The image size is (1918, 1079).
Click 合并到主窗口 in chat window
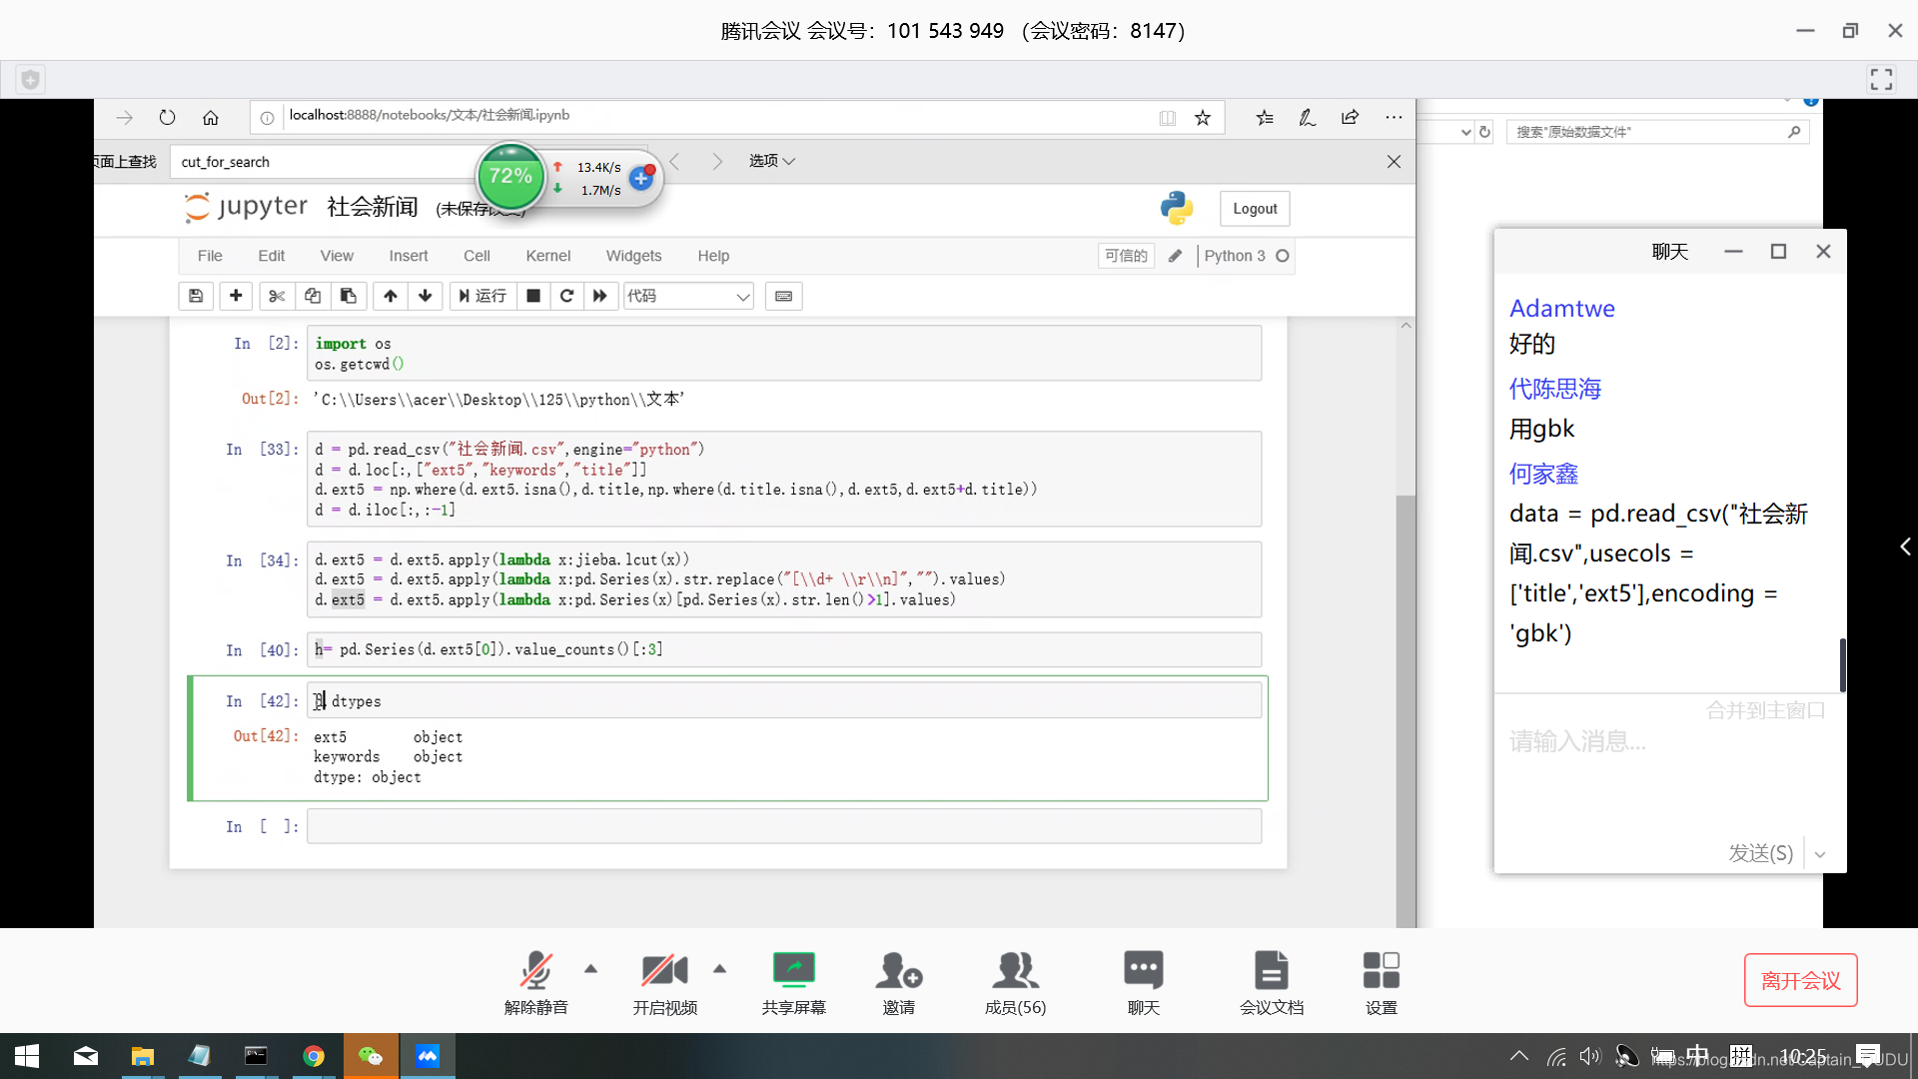click(x=1766, y=710)
